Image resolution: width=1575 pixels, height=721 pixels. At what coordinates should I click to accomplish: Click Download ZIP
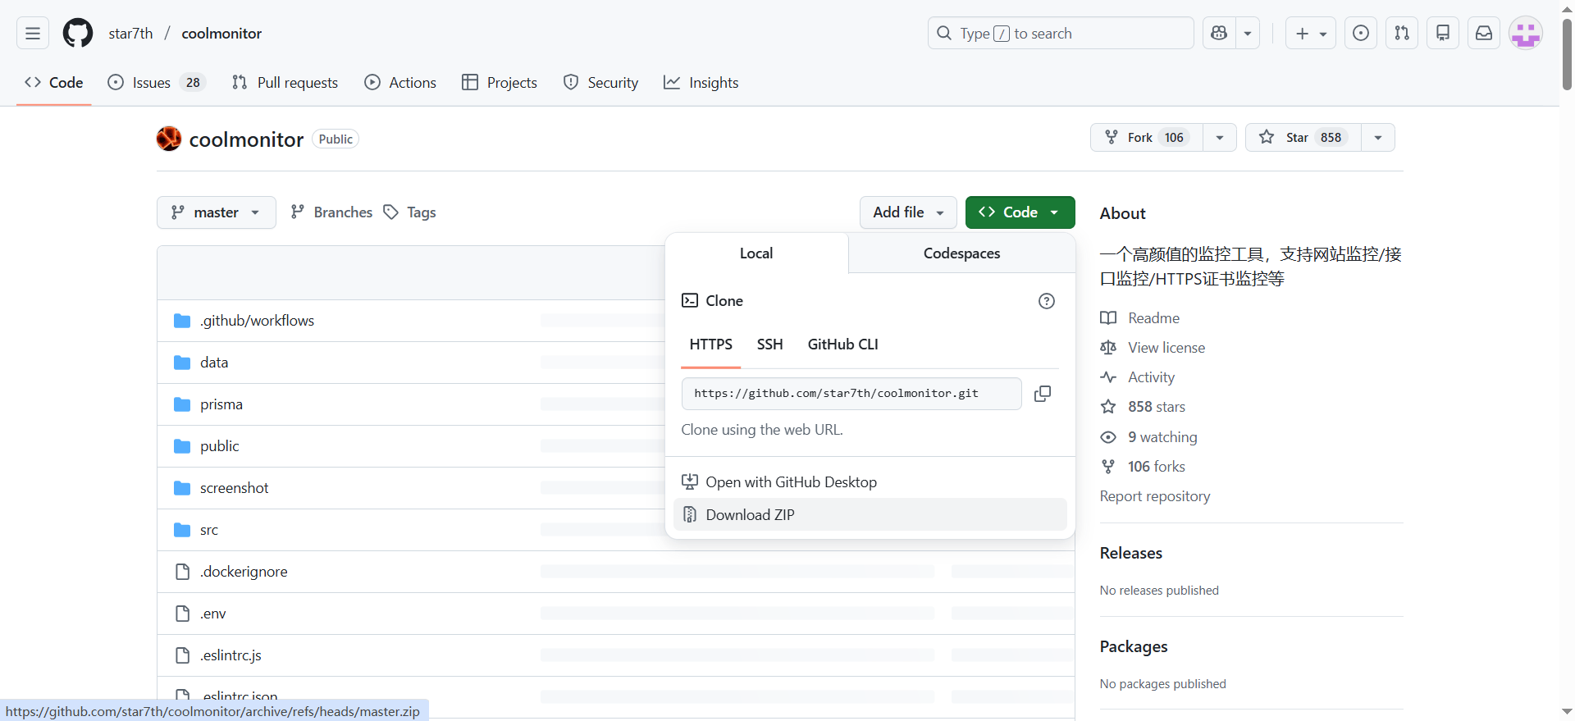(750, 515)
